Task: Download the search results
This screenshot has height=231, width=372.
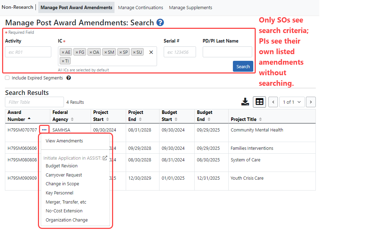Action: (245, 102)
